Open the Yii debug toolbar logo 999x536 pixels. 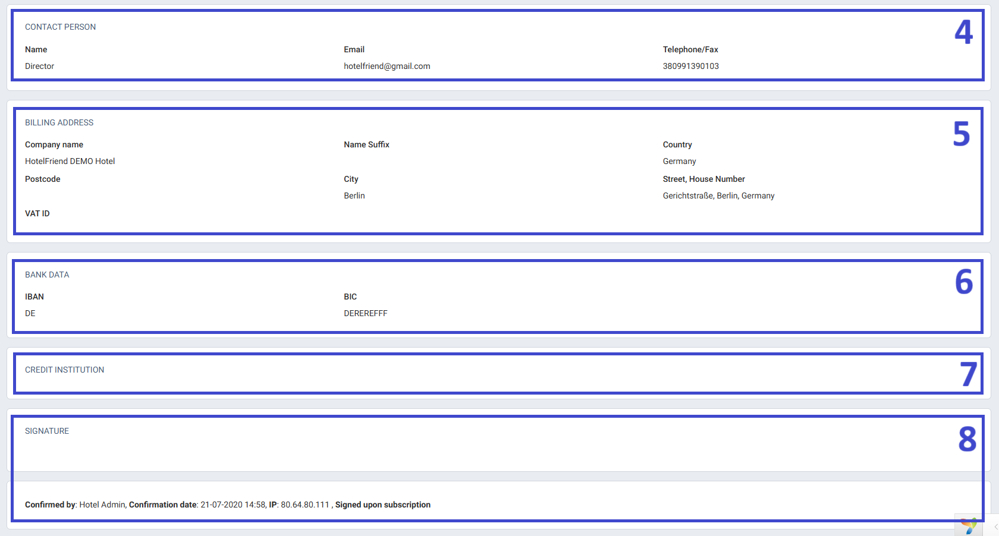(969, 526)
